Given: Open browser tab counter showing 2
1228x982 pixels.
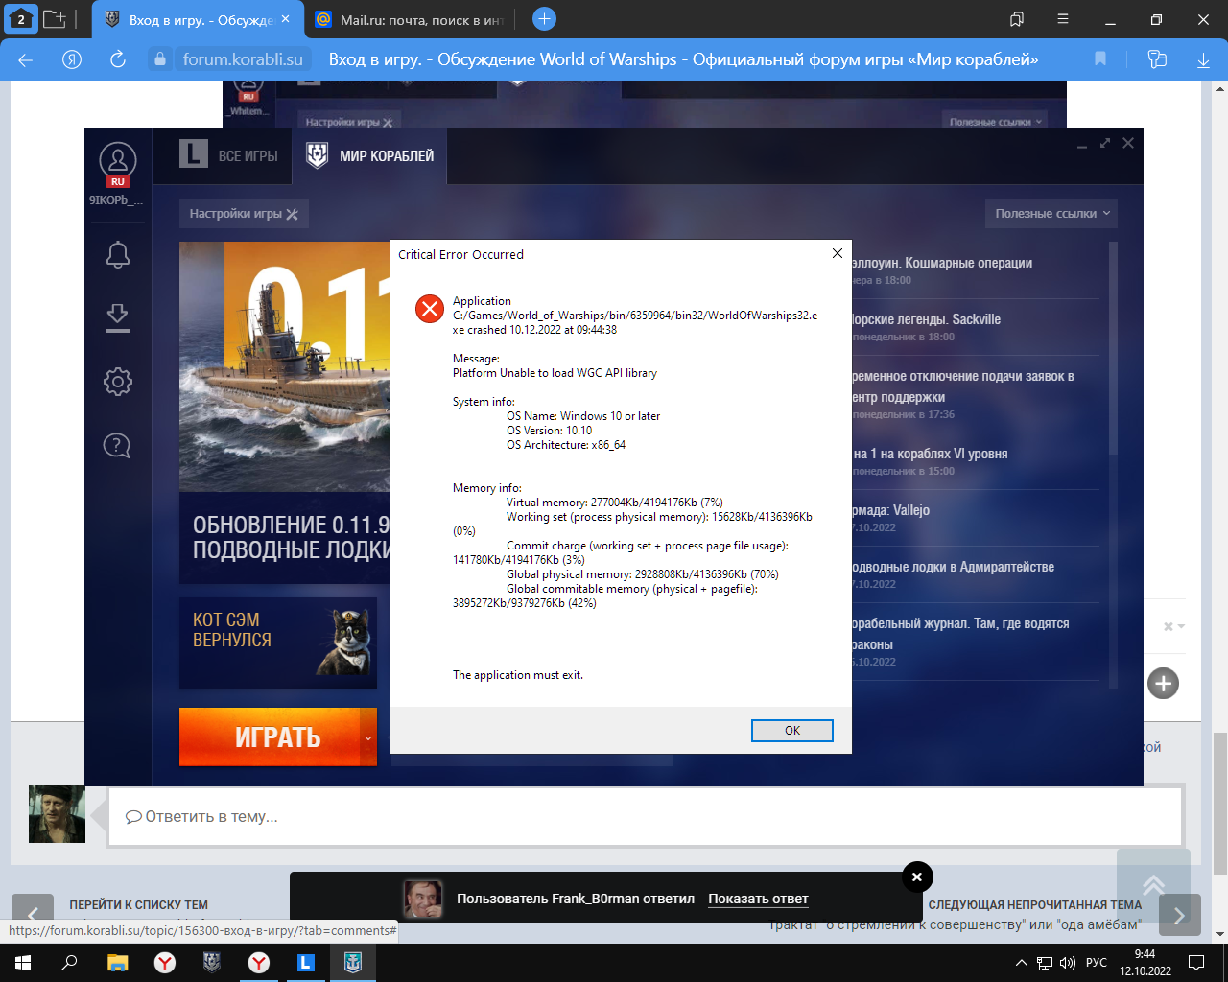Looking at the screenshot, I should tap(21, 19).
